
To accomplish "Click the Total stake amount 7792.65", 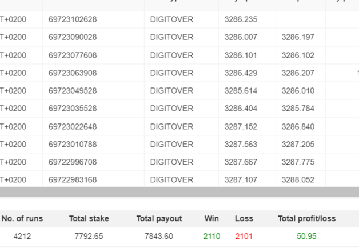I will (89, 237).
